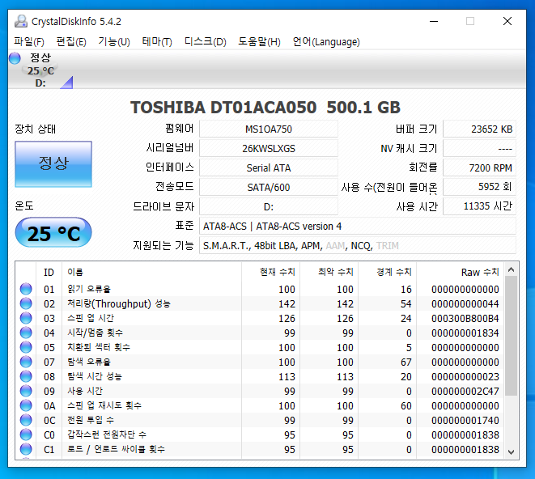
Task: Click the status orb for row 0C 전원 투입 수
Action: (26, 420)
